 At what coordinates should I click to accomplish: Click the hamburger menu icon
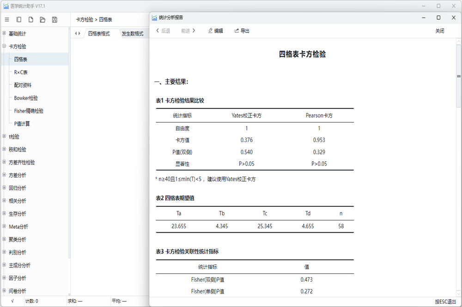(x=7, y=20)
